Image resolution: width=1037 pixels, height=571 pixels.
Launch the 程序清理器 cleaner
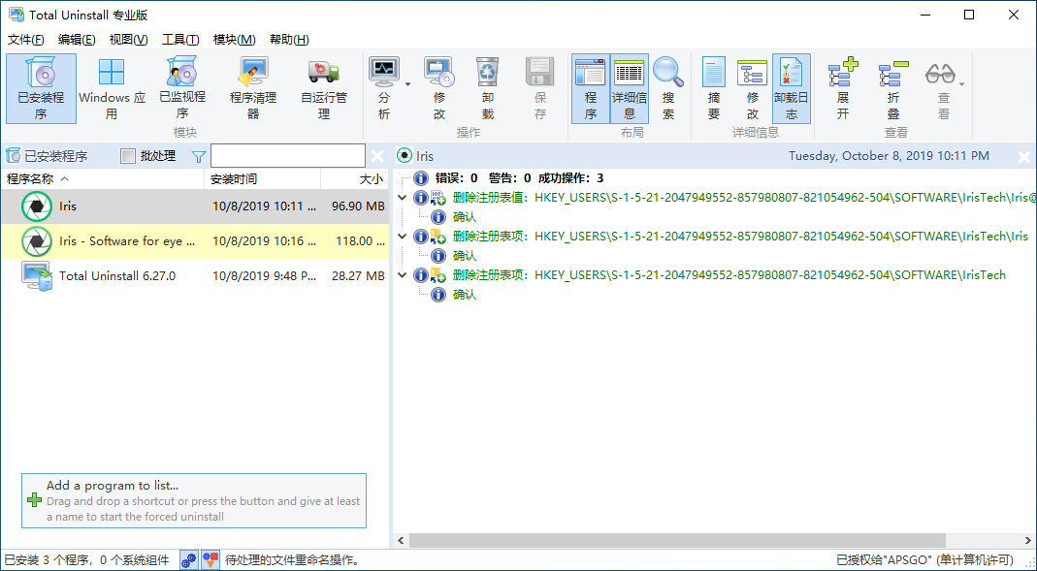click(252, 89)
